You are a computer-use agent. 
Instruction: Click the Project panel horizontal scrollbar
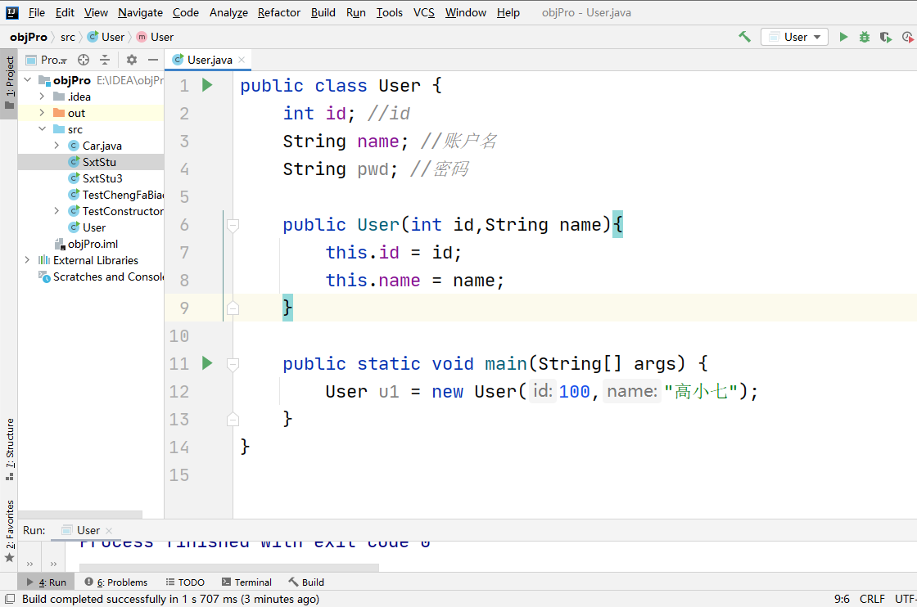pyautogui.click(x=80, y=515)
